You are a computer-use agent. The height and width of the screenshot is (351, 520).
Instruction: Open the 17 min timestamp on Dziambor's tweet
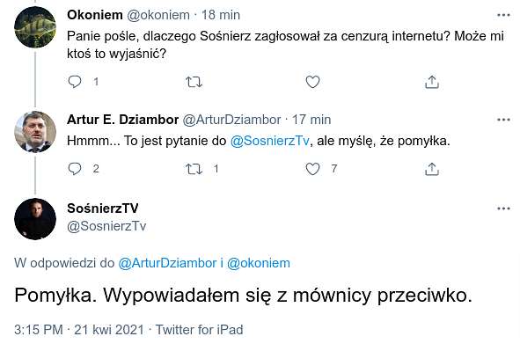[x=311, y=120]
